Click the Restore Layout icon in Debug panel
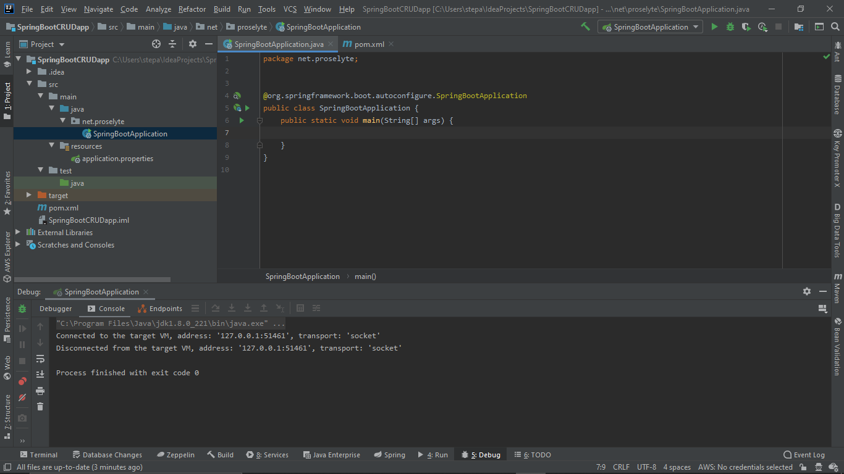Screen dimensions: 844x474 pyautogui.click(x=822, y=309)
